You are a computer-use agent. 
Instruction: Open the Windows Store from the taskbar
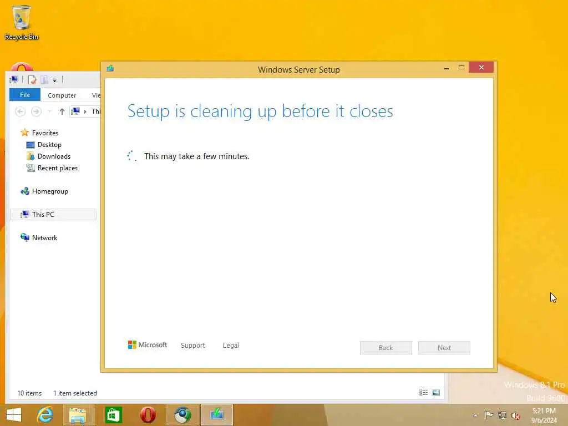113,415
